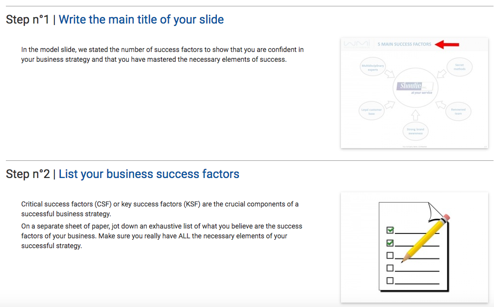Image resolution: width=494 pixels, height=307 pixels.
Task: Open the 5 Main Success Factors slide thumbnail
Action: [x=415, y=93]
